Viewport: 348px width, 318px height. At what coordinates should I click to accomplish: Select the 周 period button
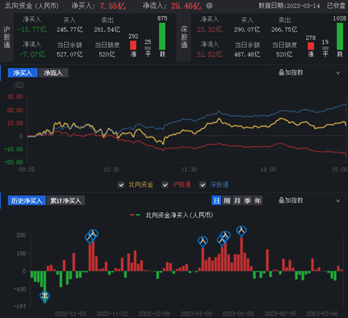point(227,201)
